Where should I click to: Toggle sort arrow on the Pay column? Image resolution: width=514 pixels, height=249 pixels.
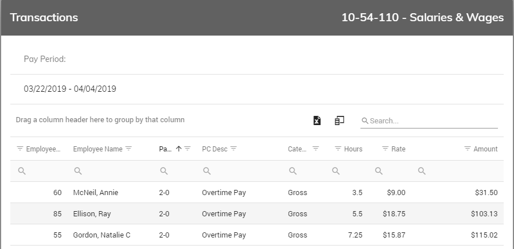click(x=179, y=149)
